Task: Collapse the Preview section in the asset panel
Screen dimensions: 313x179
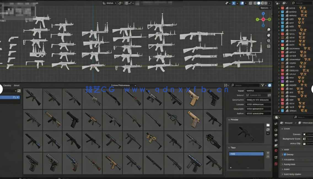Action: (x=230, y=120)
